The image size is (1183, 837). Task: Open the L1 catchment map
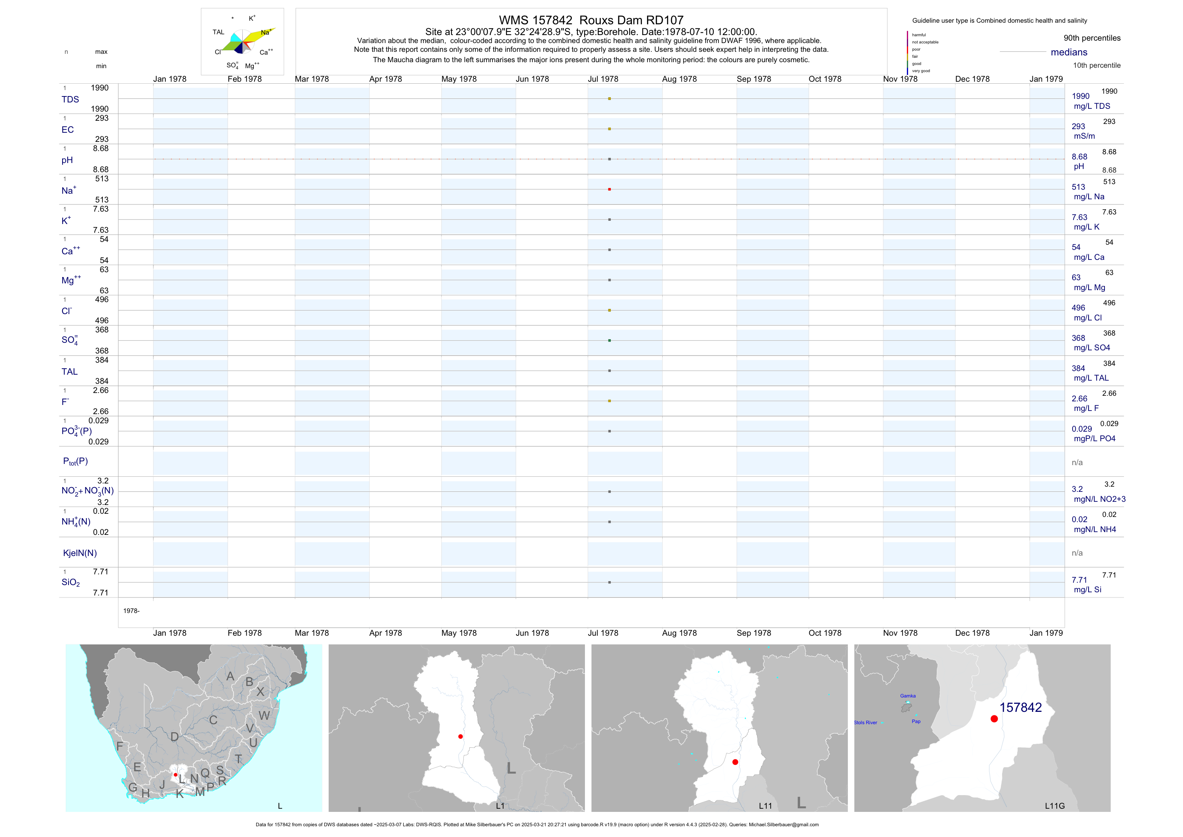(457, 728)
